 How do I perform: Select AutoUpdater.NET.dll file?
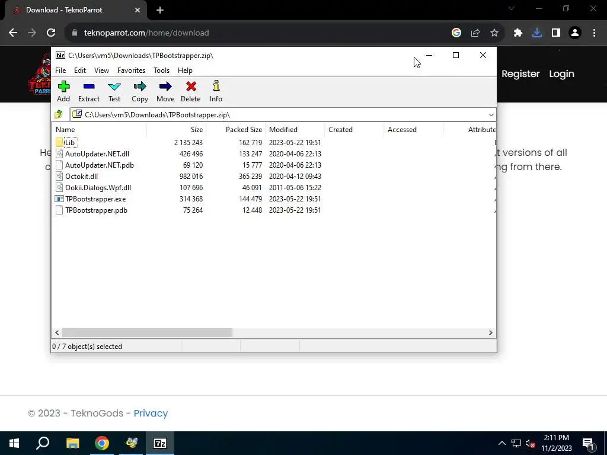click(97, 154)
